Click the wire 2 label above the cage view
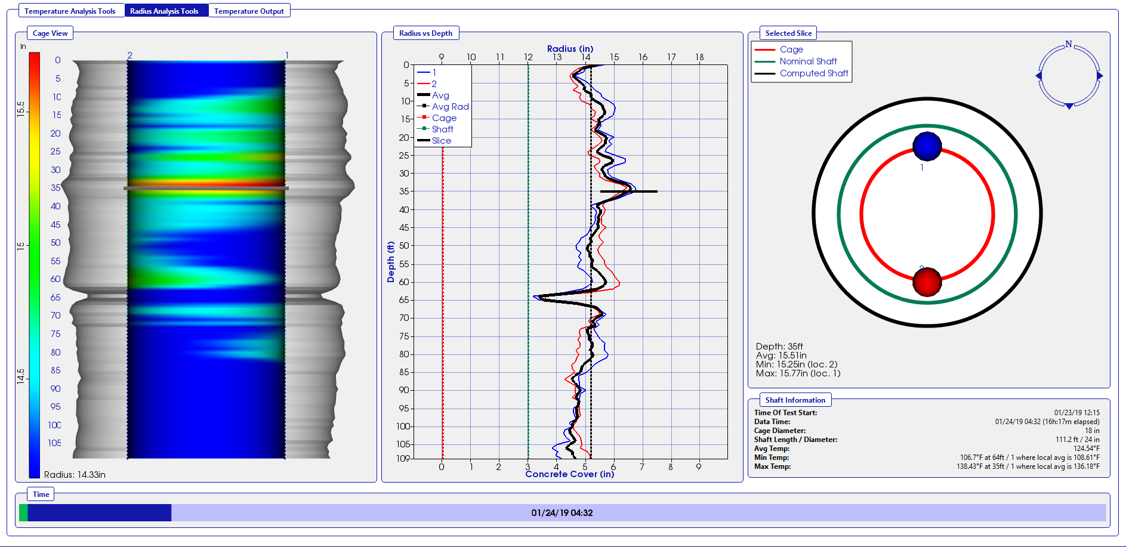Screen dimensions: 1126x547 [129, 55]
